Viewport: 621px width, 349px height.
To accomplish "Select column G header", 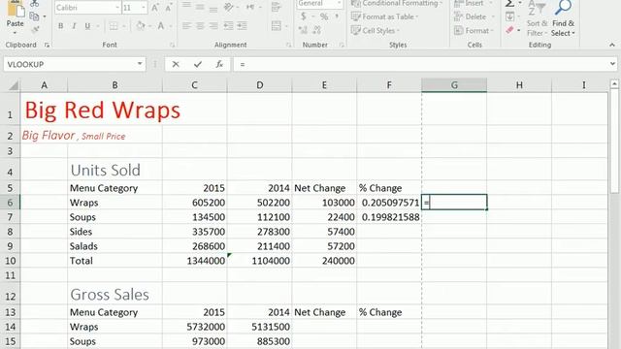I will pos(454,85).
